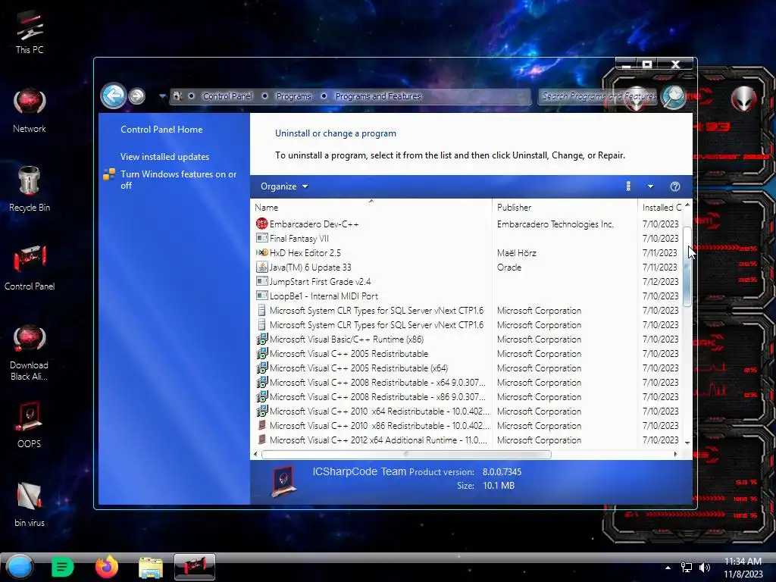Click the Windows features shield icon
Image resolution: width=776 pixels, height=582 pixels.
pos(109,174)
